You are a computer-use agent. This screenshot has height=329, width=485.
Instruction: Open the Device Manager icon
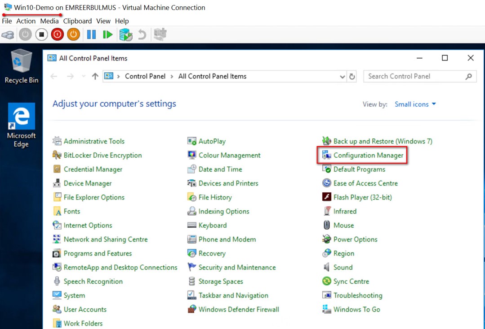pyautogui.click(x=57, y=183)
